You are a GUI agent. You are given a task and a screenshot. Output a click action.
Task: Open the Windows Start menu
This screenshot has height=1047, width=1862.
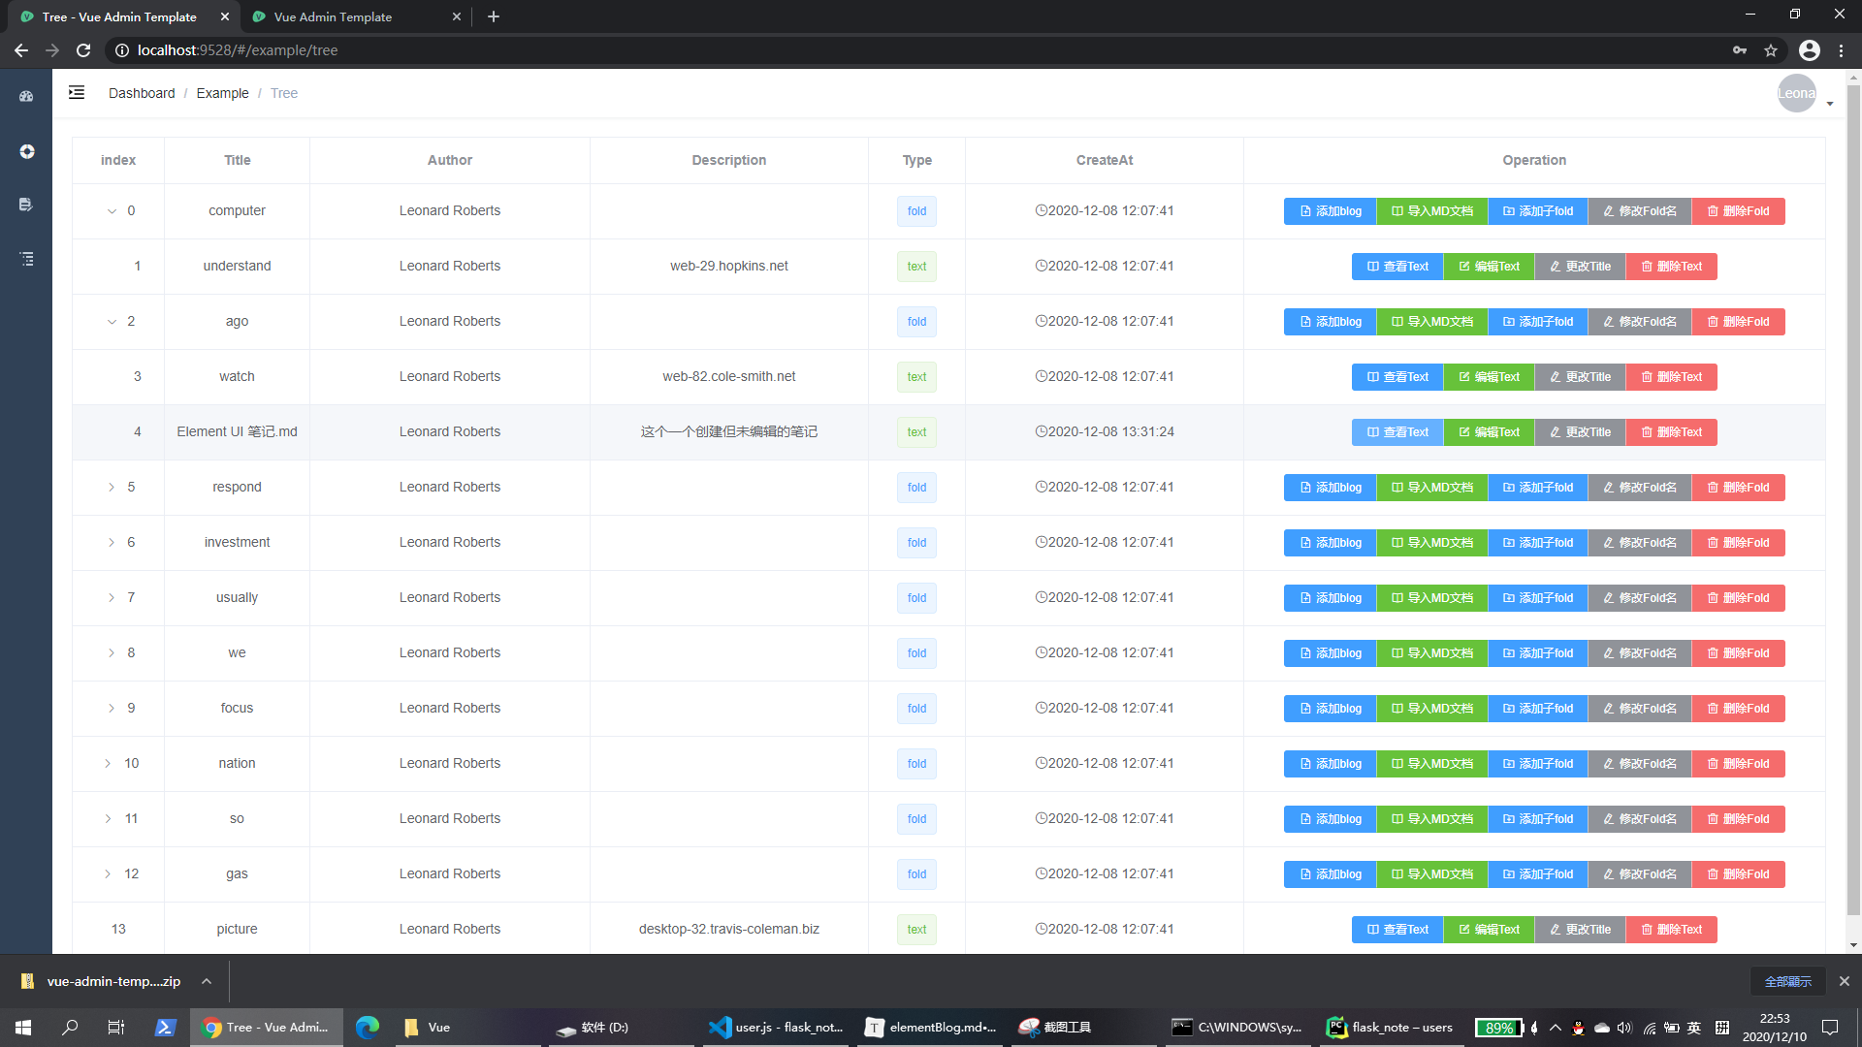23,1028
